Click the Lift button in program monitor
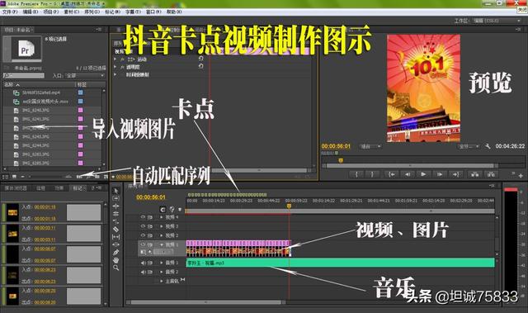This screenshot has width=528, height=313. (475, 174)
